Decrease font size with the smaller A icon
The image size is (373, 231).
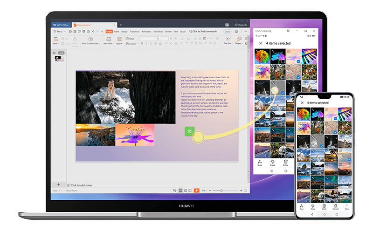176,38
